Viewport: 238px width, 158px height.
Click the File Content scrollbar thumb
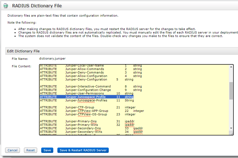231,91
